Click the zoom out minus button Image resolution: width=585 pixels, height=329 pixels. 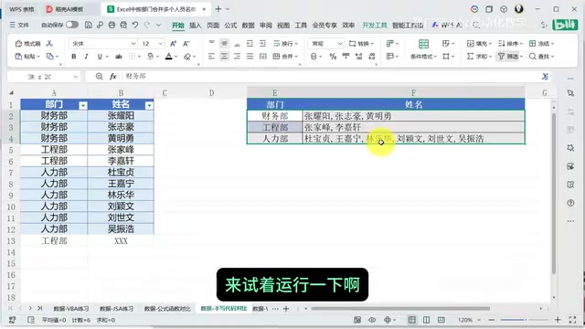click(492, 320)
